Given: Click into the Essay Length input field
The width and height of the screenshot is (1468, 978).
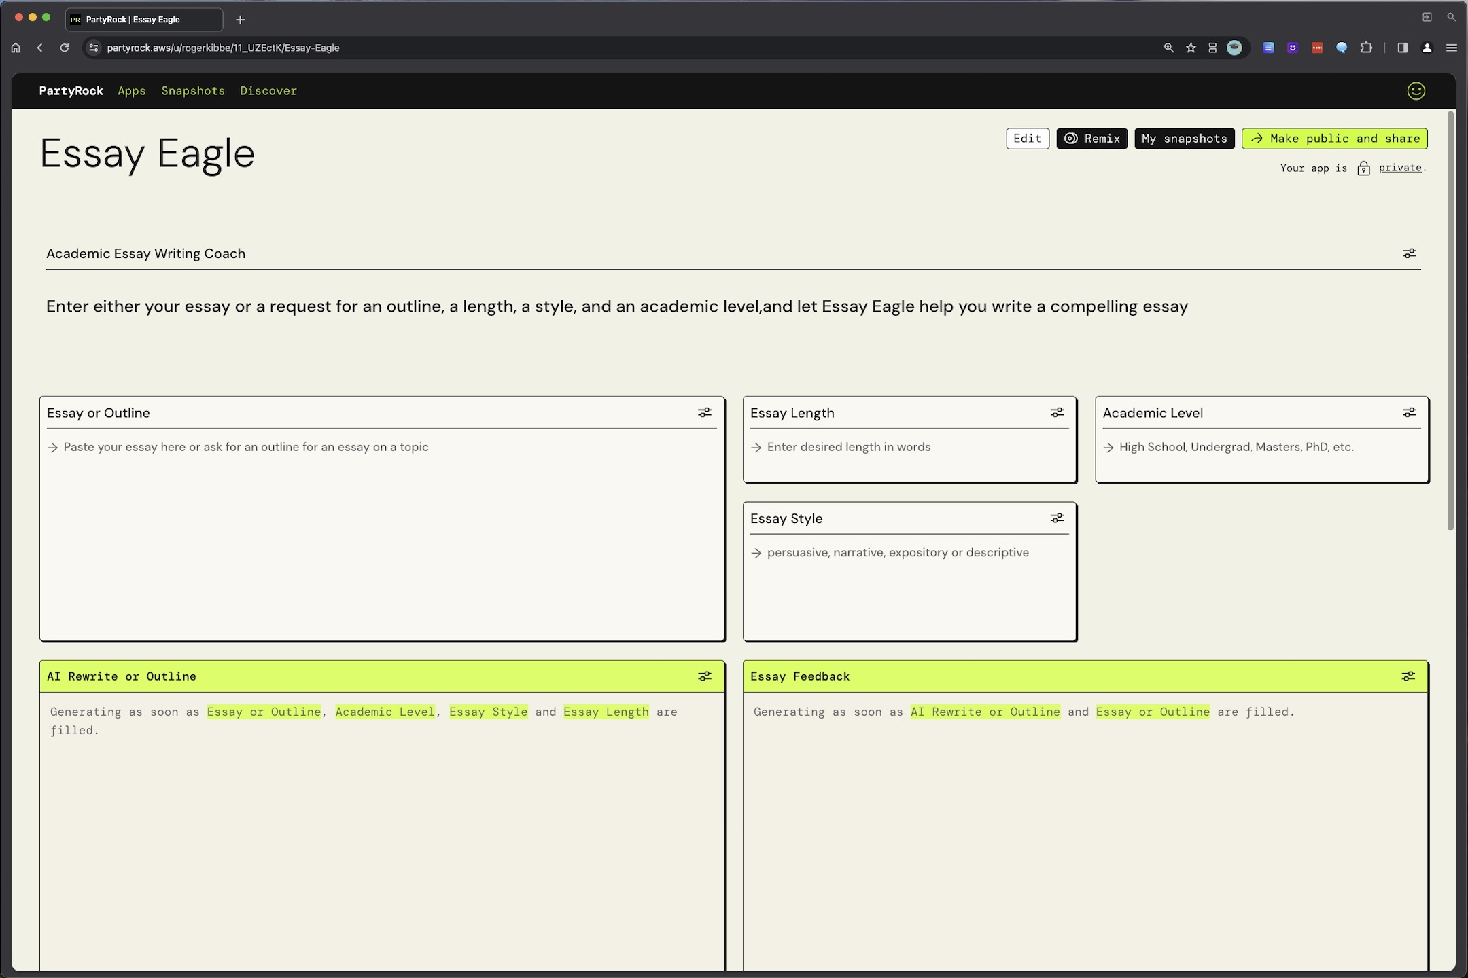Looking at the screenshot, I should click(x=909, y=448).
